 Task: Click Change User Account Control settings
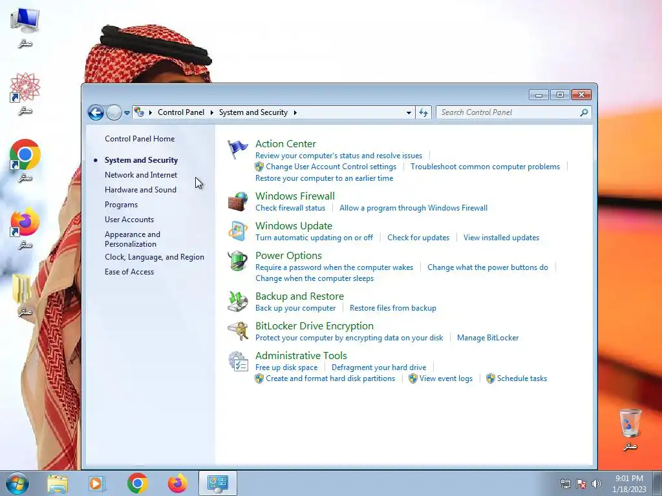[331, 167]
